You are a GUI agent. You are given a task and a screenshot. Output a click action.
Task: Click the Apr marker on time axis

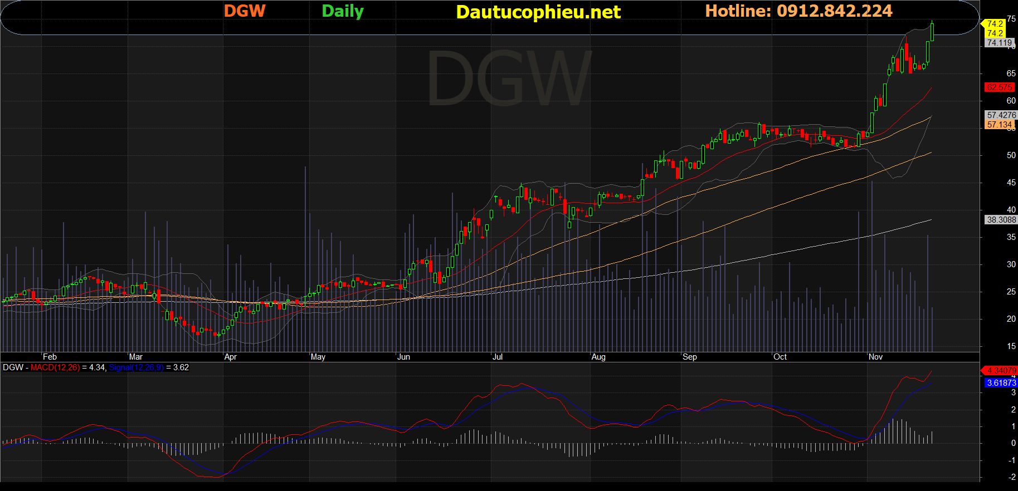(x=230, y=357)
